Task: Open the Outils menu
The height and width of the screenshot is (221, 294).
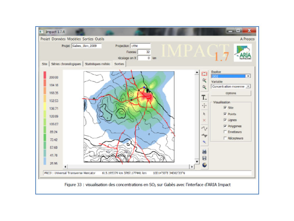Action: pos(100,39)
